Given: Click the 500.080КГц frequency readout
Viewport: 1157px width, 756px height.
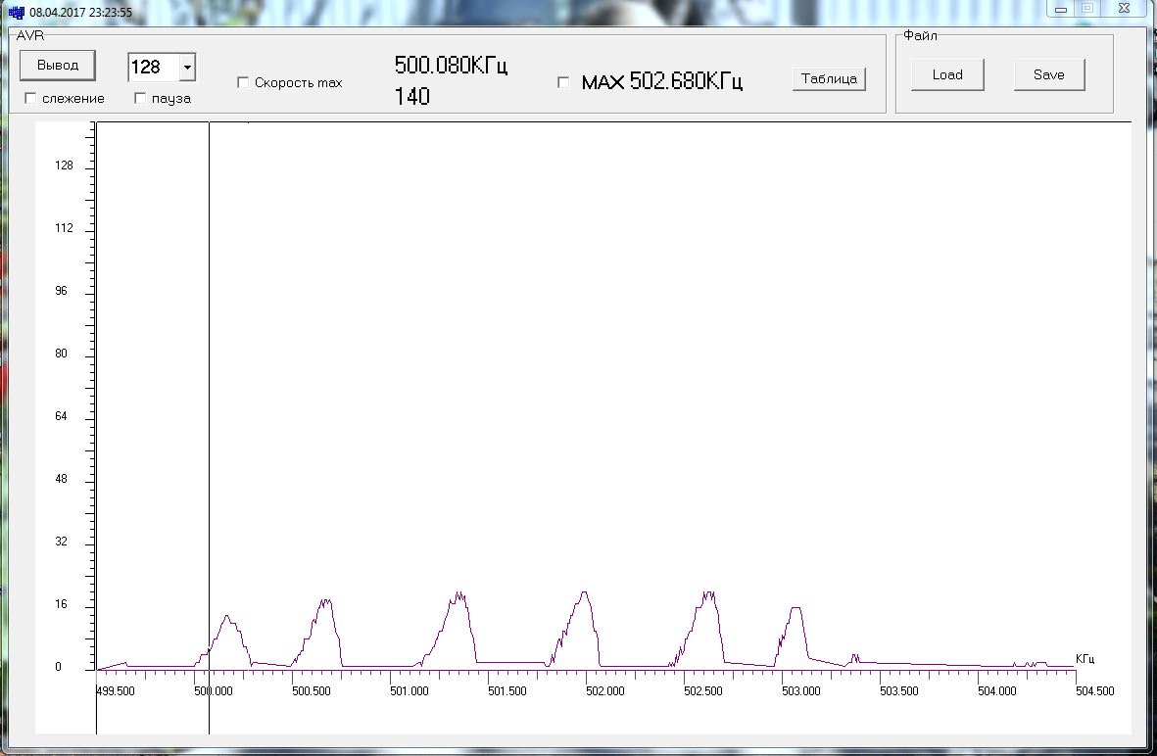Looking at the screenshot, I should coord(451,66).
